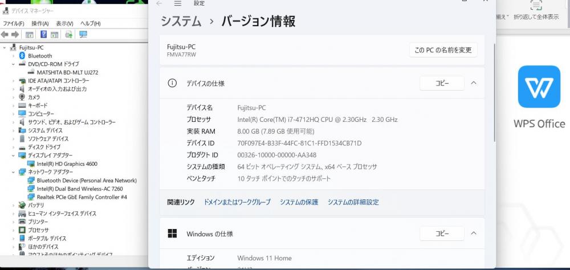The height and width of the screenshot is (270, 570).
Task: Open the hamburger menu in Settings window
Action: [177, 3]
